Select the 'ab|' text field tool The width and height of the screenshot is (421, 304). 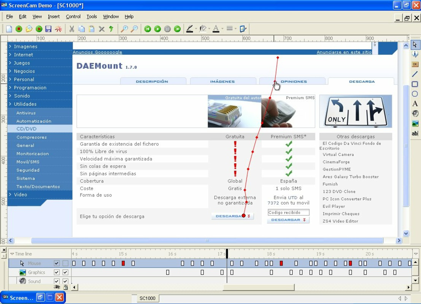pos(415,133)
